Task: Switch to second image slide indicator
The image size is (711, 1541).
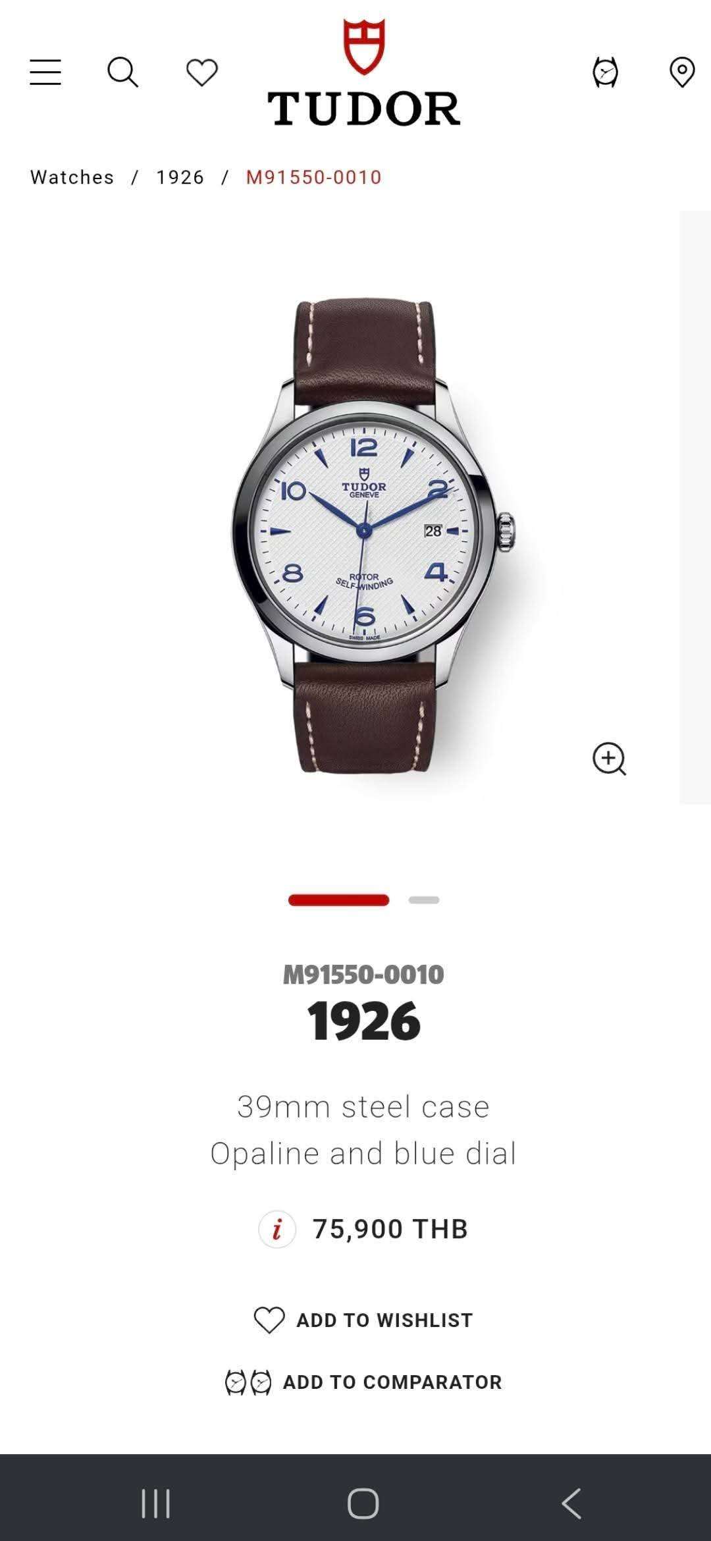Action: tap(424, 900)
